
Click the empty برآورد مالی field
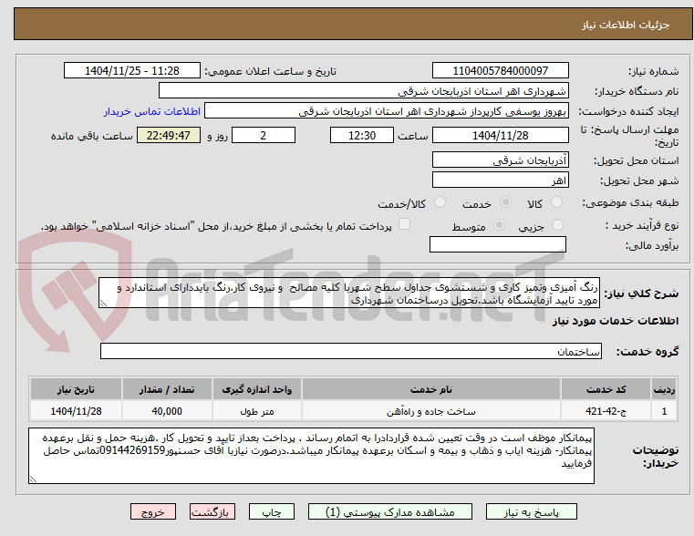[x=498, y=244]
